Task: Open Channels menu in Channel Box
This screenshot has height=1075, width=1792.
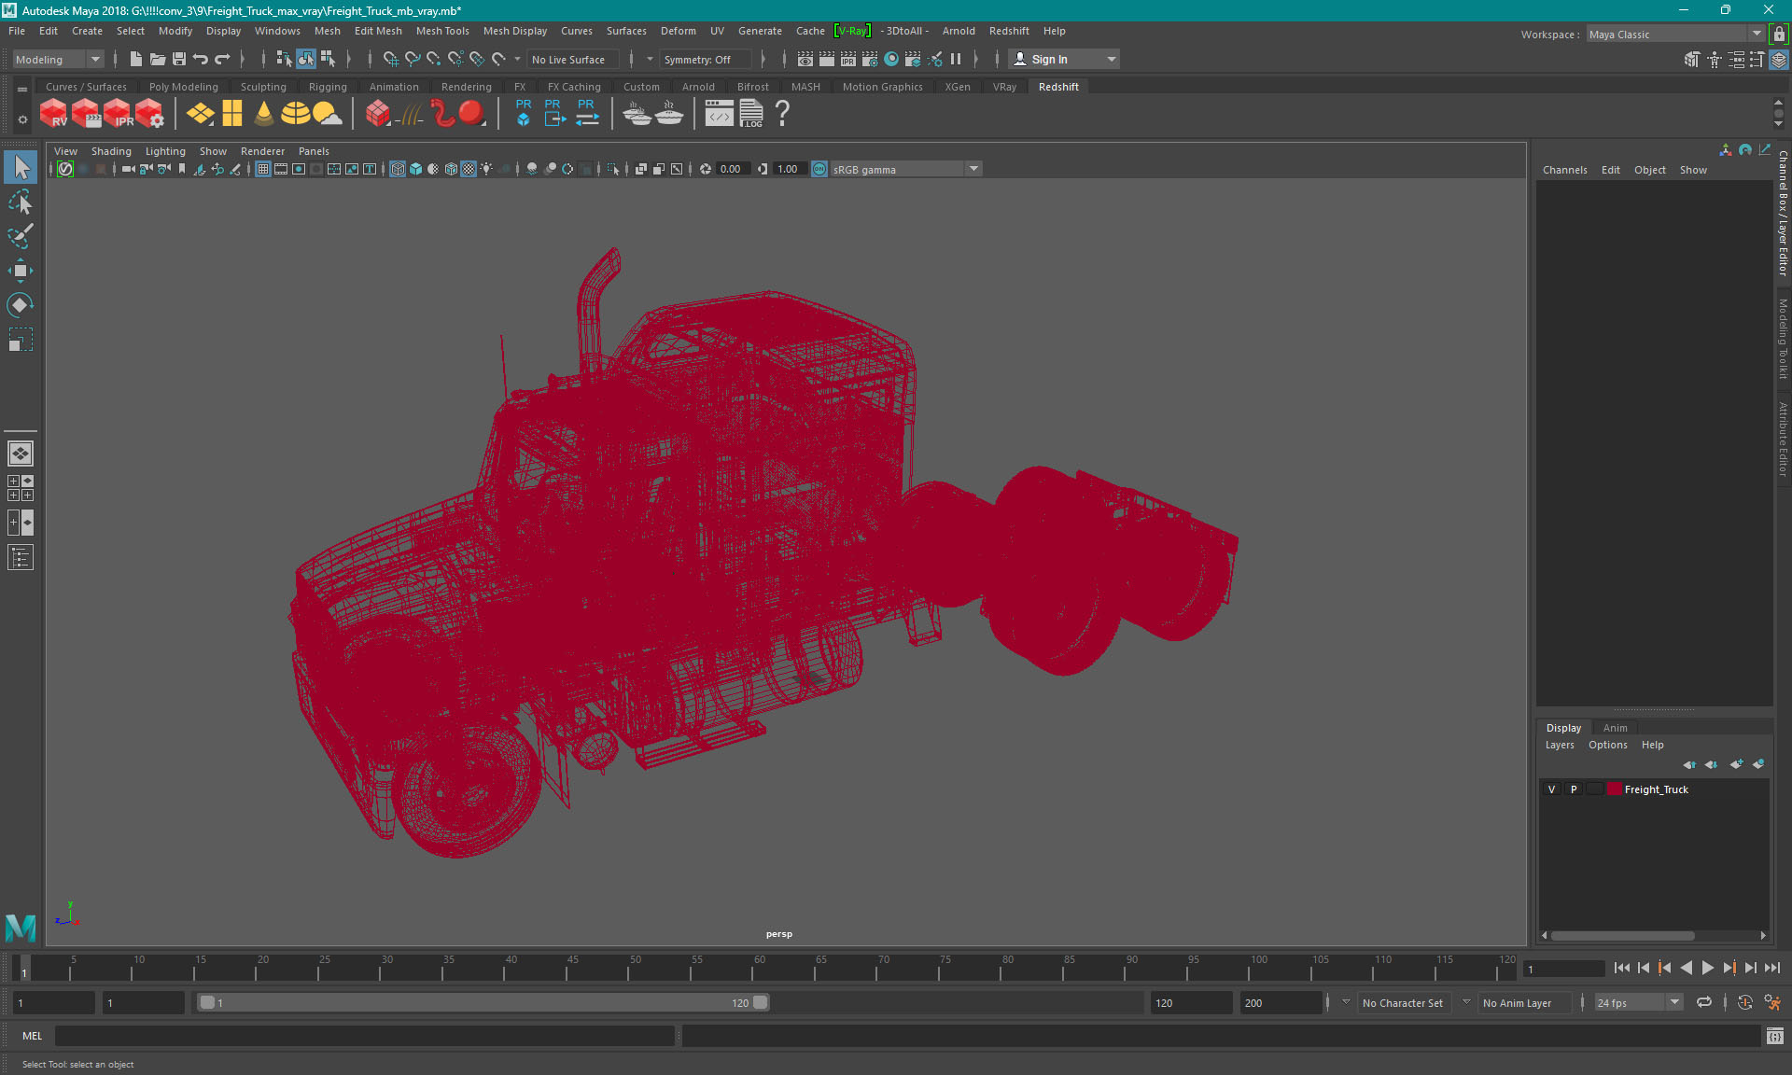Action: 1564,170
